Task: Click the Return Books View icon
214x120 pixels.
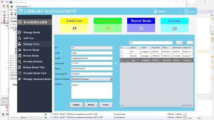Action: coord(20,67)
